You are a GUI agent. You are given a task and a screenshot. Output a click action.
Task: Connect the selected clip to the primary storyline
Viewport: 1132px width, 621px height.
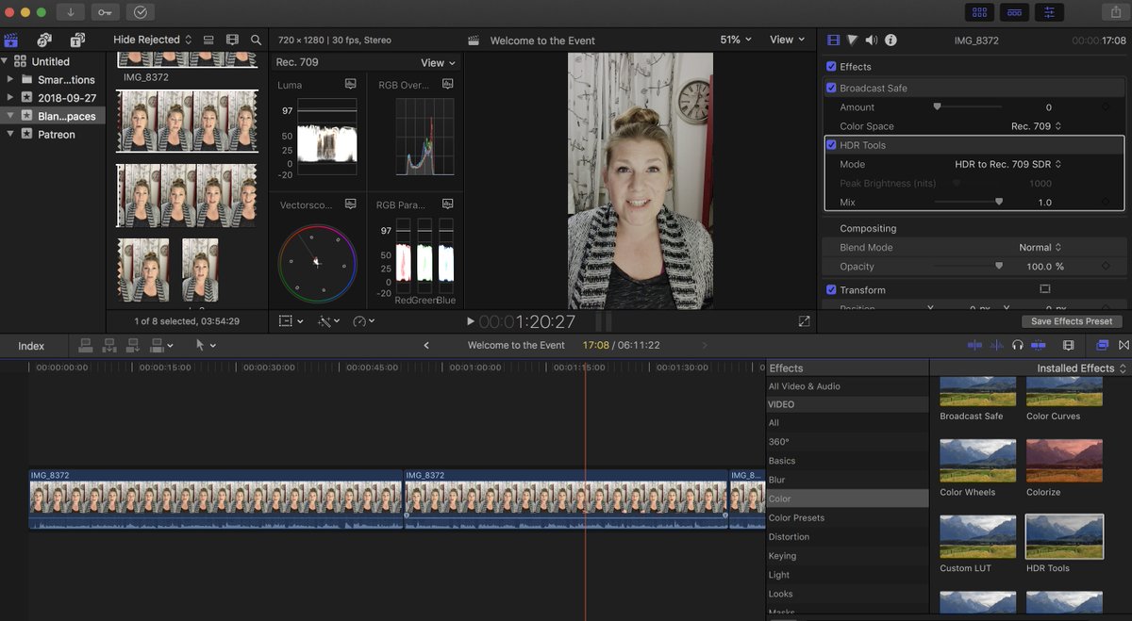[x=86, y=346]
